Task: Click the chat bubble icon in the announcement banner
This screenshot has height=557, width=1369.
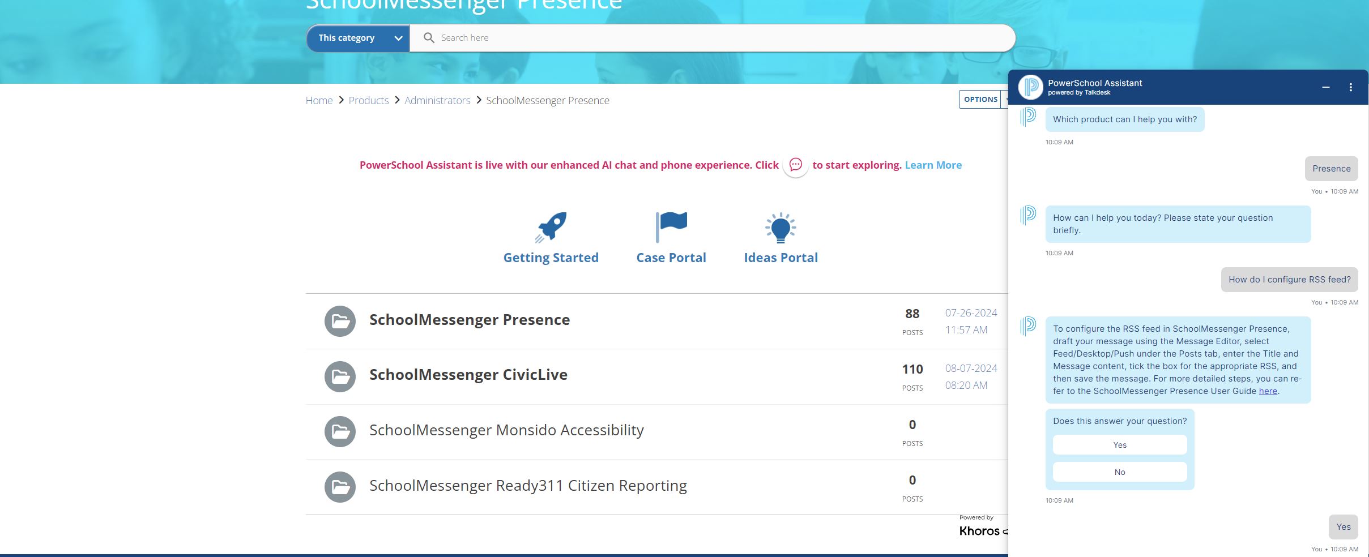Action: [795, 165]
